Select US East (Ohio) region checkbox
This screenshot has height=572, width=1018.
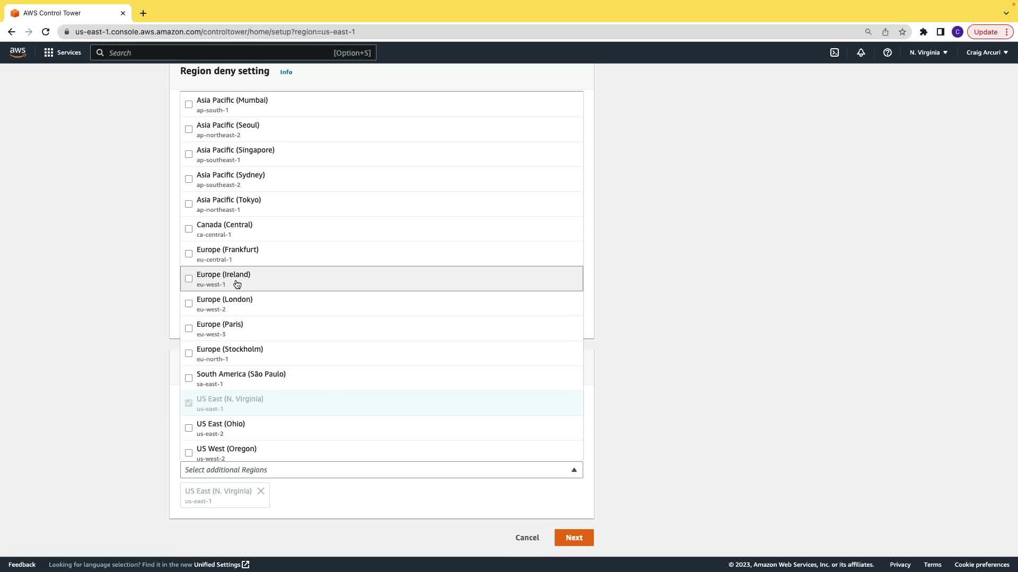tap(189, 428)
